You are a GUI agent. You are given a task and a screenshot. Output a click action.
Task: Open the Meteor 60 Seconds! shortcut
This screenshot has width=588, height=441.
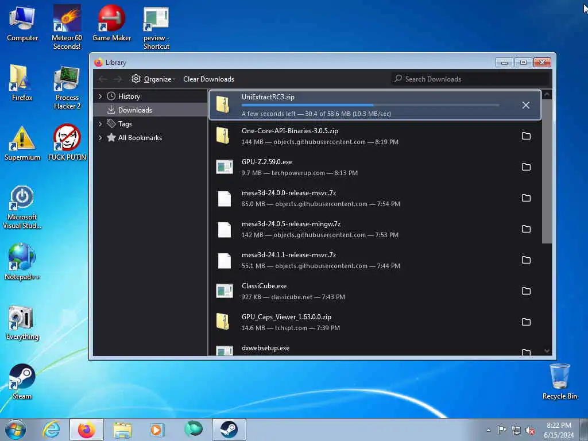(x=67, y=27)
